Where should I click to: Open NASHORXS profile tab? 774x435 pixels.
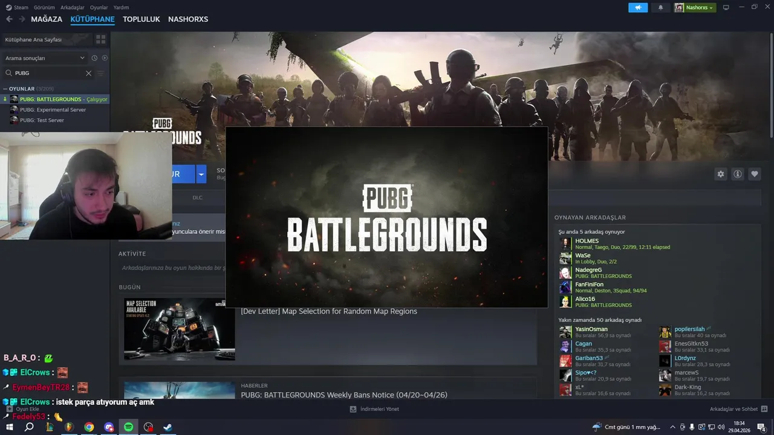(188, 19)
